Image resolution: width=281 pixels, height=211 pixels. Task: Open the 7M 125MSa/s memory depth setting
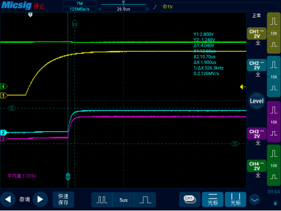[79, 6]
